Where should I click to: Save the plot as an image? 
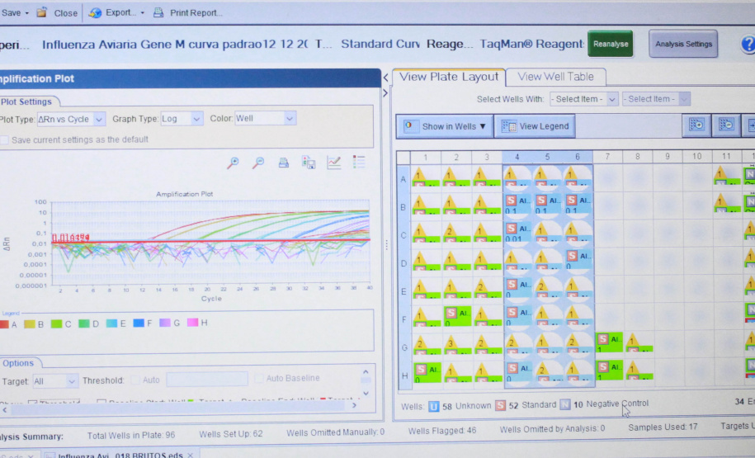(309, 163)
